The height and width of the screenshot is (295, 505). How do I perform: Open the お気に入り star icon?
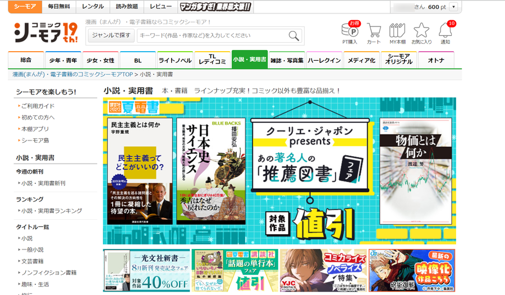point(421,33)
